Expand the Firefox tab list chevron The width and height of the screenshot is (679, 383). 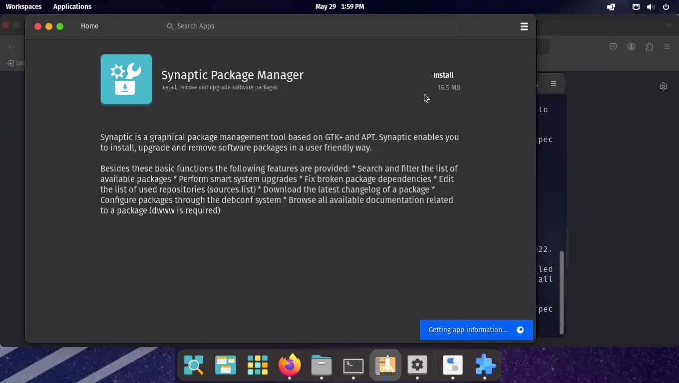click(669, 25)
